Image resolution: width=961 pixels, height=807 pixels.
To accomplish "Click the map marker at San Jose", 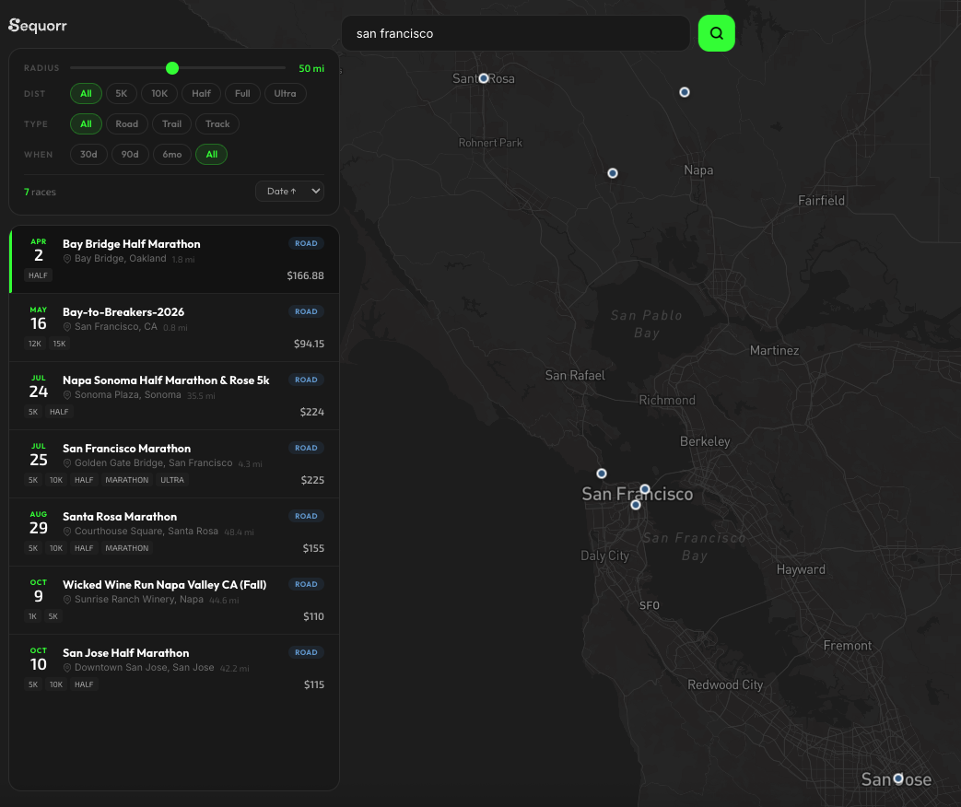I will point(898,778).
